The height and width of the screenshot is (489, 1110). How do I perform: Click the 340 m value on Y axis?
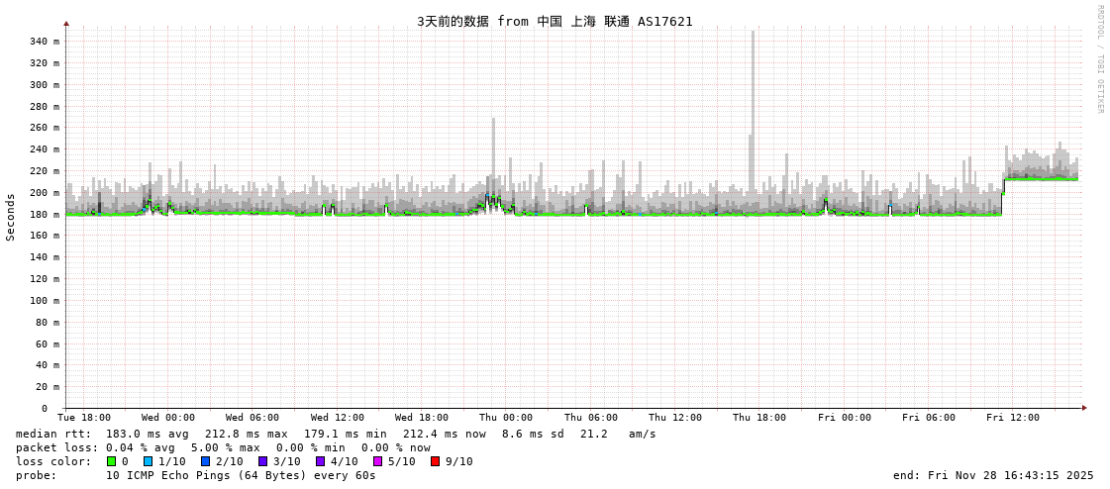click(43, 42)
